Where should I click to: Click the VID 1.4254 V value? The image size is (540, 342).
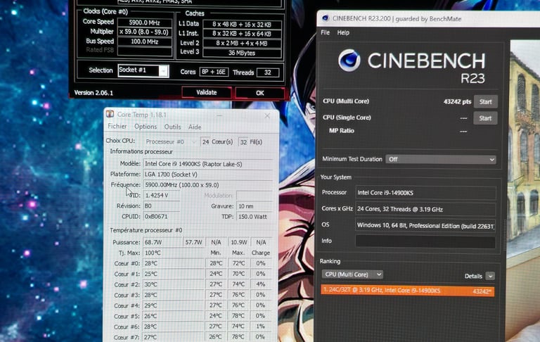pyautogui.click(x=162, y=196)
